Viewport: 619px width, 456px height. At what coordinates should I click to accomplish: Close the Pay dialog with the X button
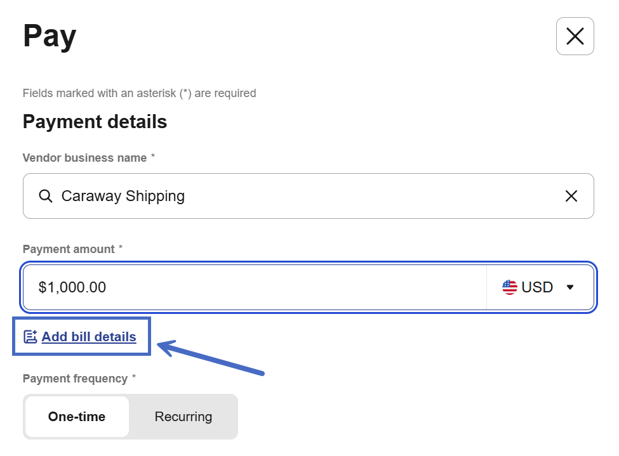point(575,36)
